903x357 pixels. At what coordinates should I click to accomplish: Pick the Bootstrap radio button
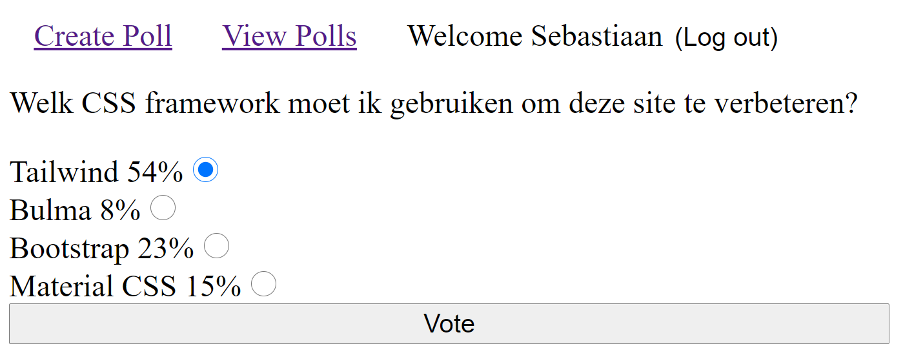tap(216, 246)
